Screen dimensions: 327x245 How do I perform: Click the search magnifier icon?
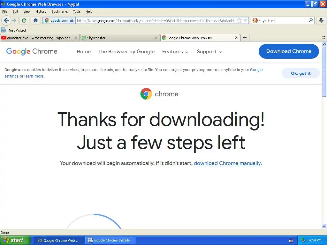click(x=310, y=20)
